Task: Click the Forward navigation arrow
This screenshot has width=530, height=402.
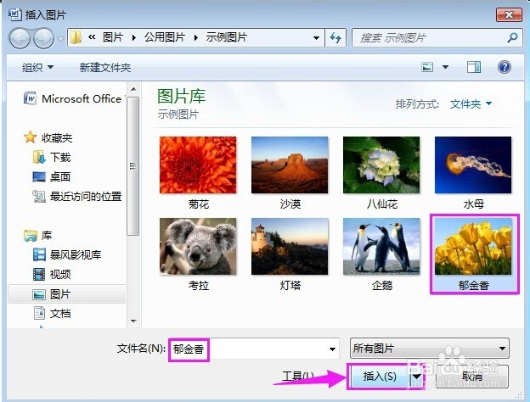Action: click(x=43, y=38)
